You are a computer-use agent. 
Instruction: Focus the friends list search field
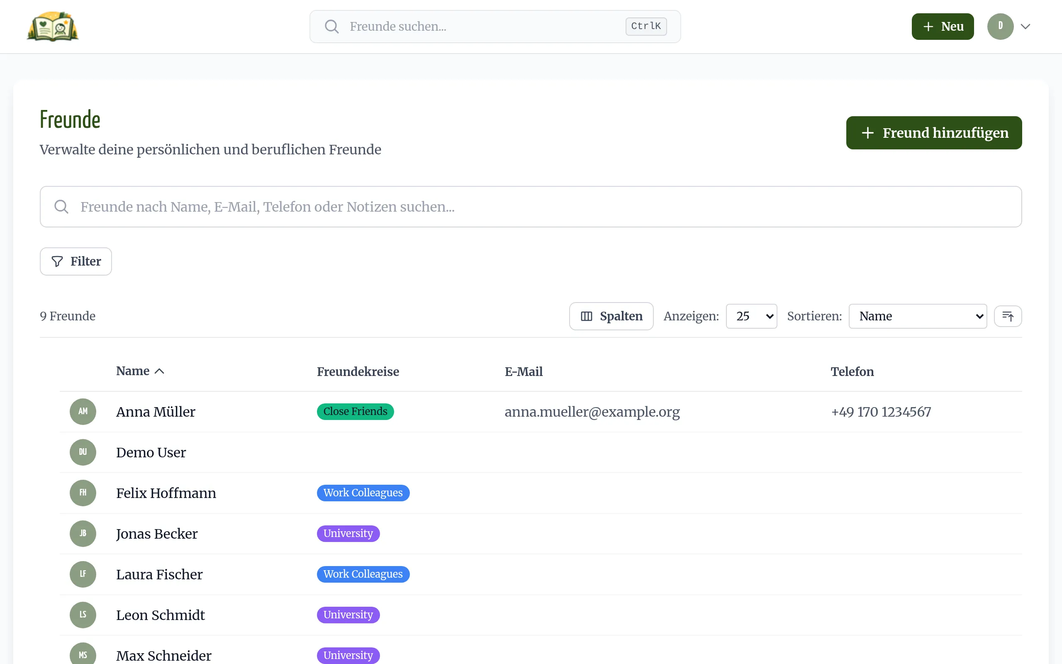pos(531,206)
